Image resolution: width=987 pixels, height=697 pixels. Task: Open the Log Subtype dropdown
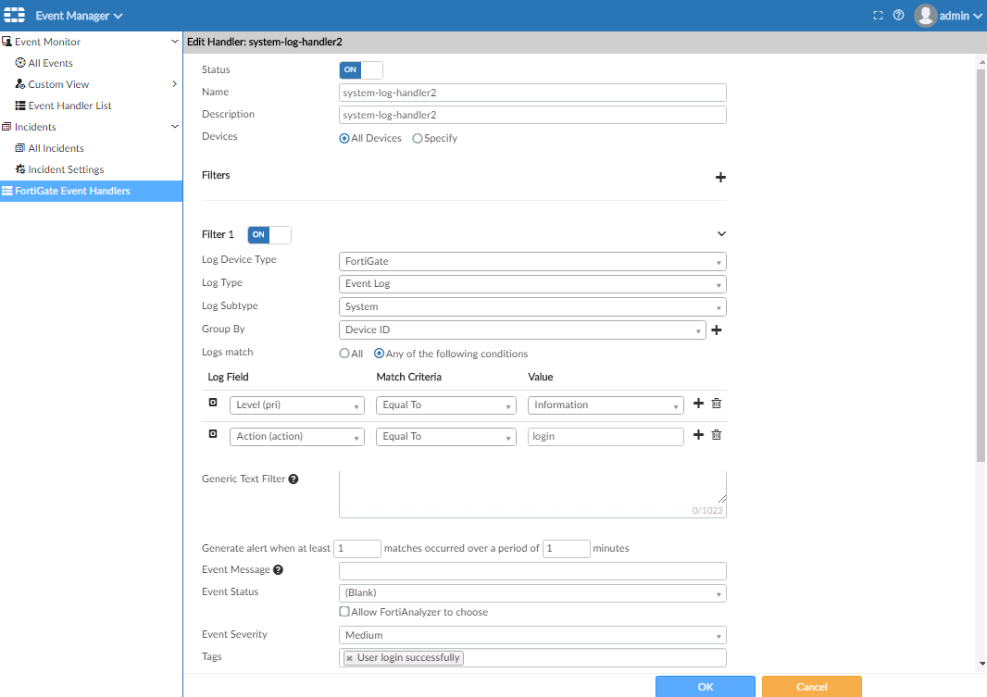pos(532,307)
